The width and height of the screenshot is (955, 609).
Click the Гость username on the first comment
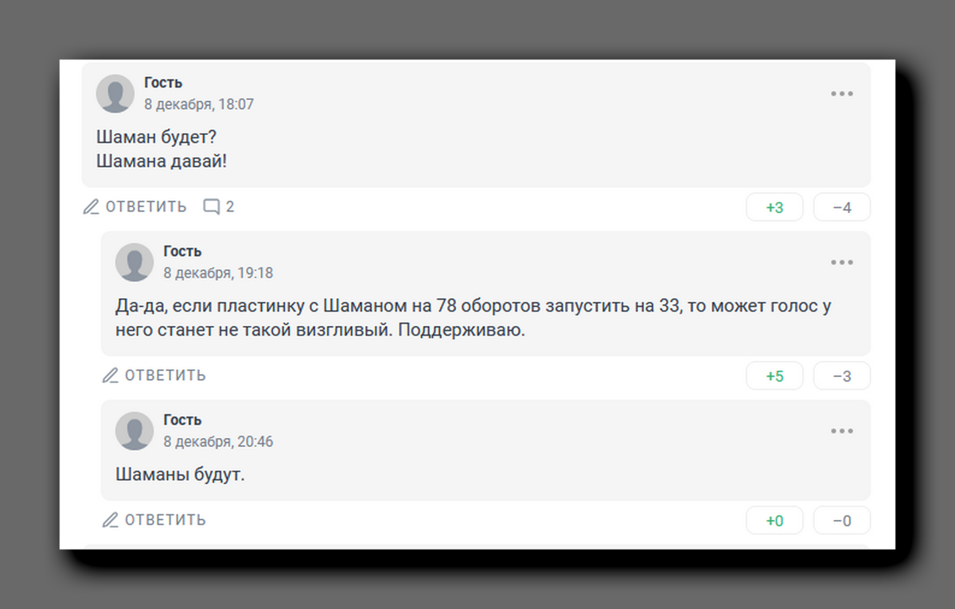click(x=162, y=82)
